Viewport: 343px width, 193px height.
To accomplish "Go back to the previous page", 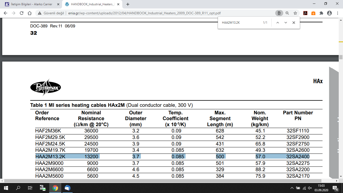I will (x=6, y=13).
